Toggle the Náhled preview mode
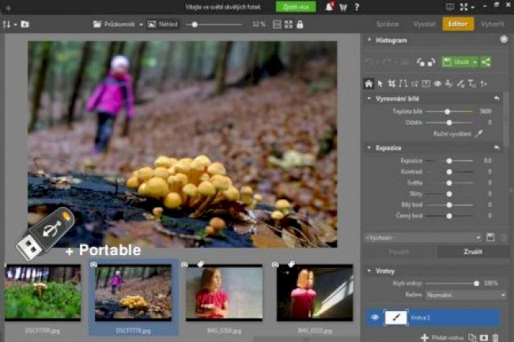 coord(164,24)
